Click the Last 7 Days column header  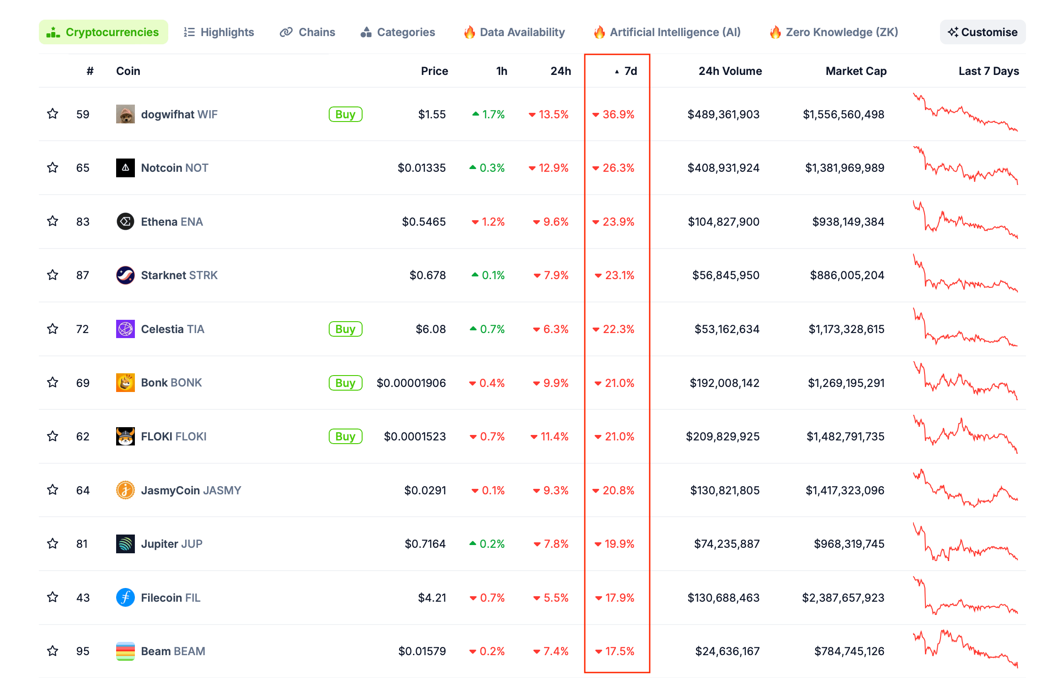[989, 71]
